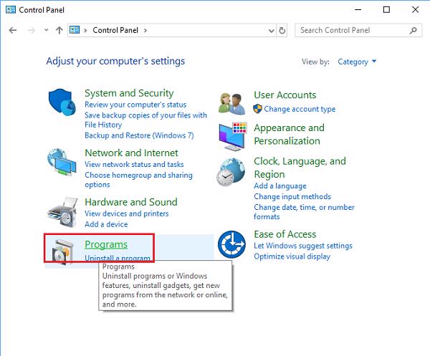The width and height of the screenshot is (430, 356).
Task: Go forward with the Forward arrow
Action: (32, 30)
